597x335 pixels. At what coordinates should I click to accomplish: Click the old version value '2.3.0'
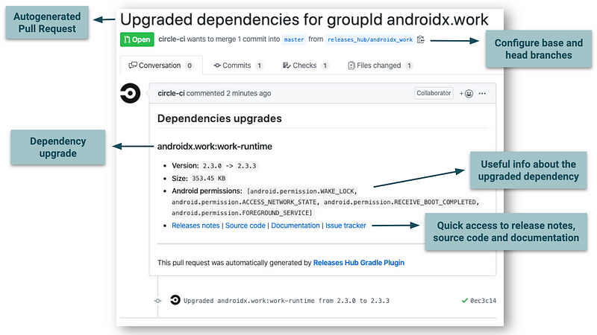point(212,166)
